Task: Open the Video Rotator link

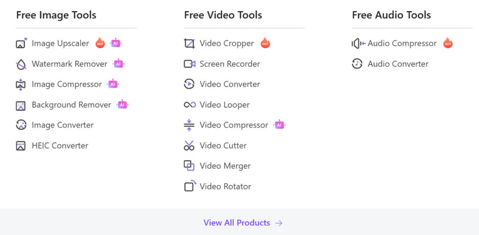Action: tap(225, 186)
